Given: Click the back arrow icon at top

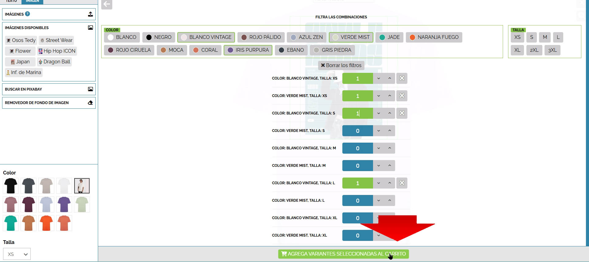Looking at the screenshot, I should click(107, 4).
